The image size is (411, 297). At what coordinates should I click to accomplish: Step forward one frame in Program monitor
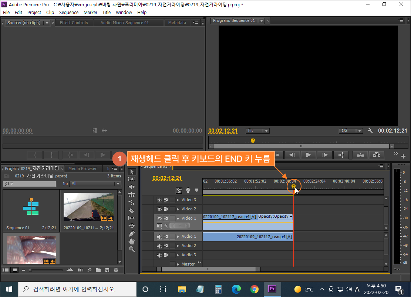pos(325,155)
